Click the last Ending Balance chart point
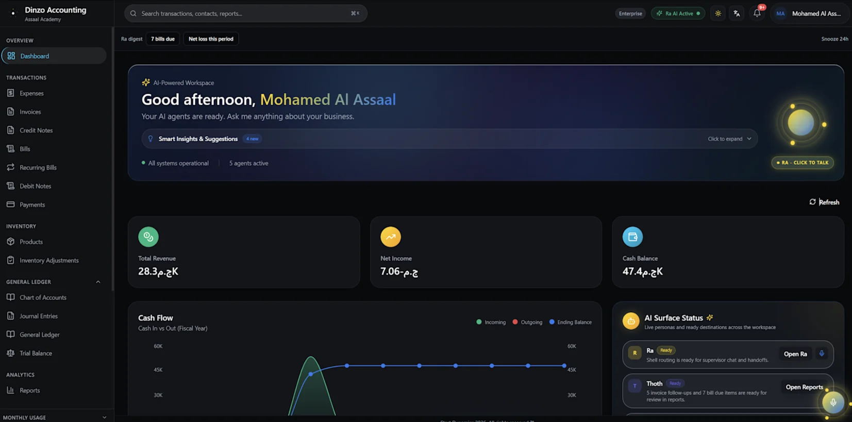 (x=564, y=366)
